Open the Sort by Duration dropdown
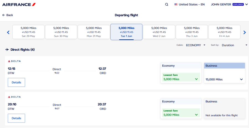 point(234,45)
